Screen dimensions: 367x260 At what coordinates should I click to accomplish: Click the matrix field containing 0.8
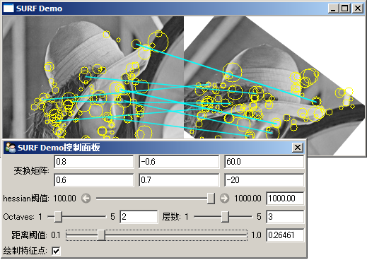point(94,162)
